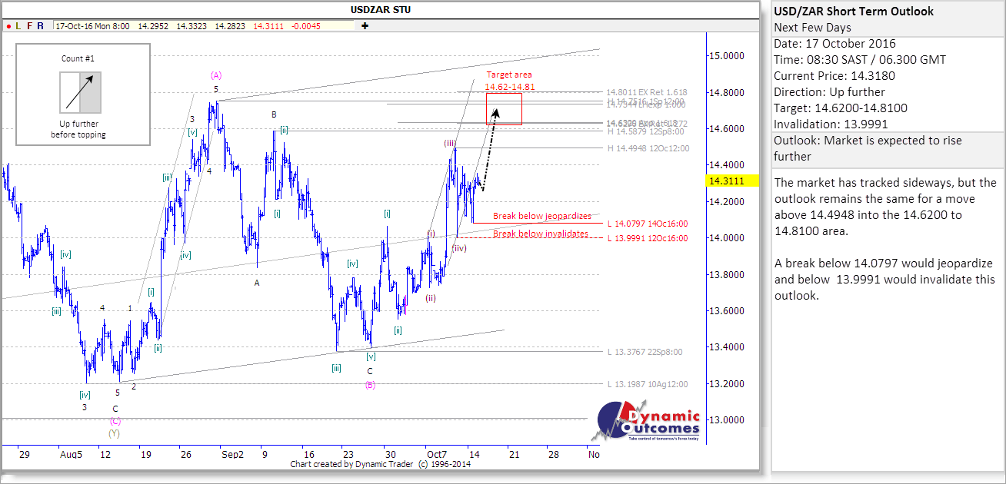This screenshot has height=484, width=1006.
Task: Click the 'Break below invalidates' label
Action: [540, 234]
